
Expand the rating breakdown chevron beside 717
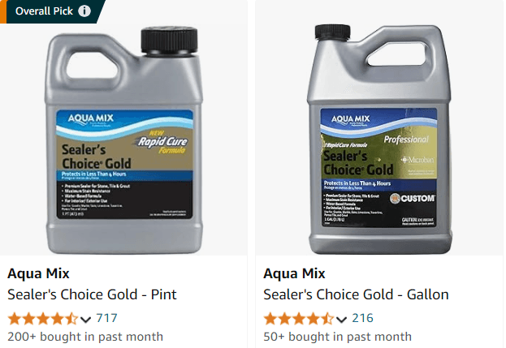pyautogui.click(x=86, y=318)
